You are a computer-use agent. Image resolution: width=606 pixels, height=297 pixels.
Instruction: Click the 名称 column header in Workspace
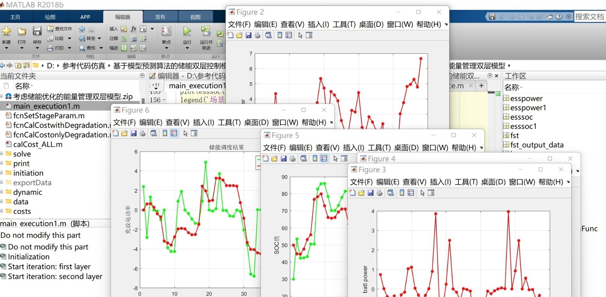[511, 87]
